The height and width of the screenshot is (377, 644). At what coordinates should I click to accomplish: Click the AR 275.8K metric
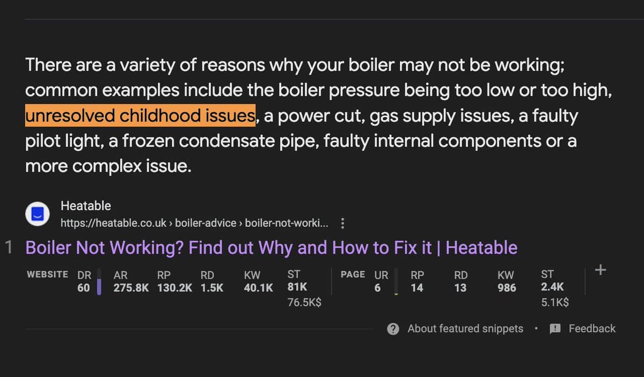(x=131, y=282)
